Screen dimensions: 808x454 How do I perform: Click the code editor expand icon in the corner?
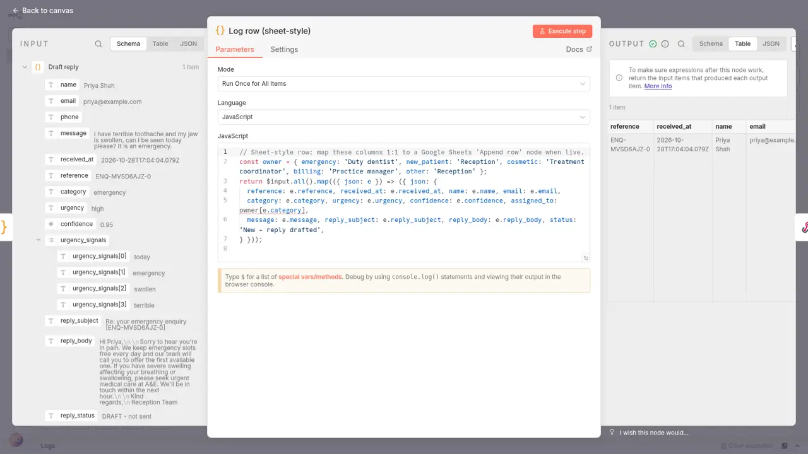(x=586, y=258)
